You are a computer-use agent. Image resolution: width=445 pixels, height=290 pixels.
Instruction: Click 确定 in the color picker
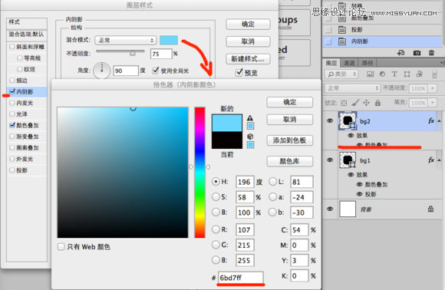(290, 102)
